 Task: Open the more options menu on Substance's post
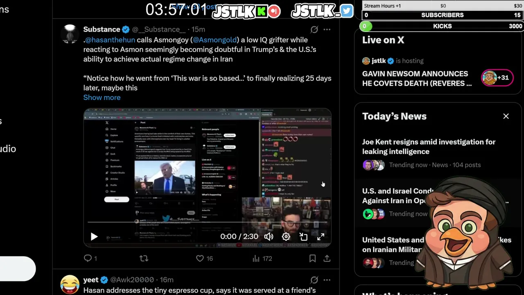click(327, 29)
